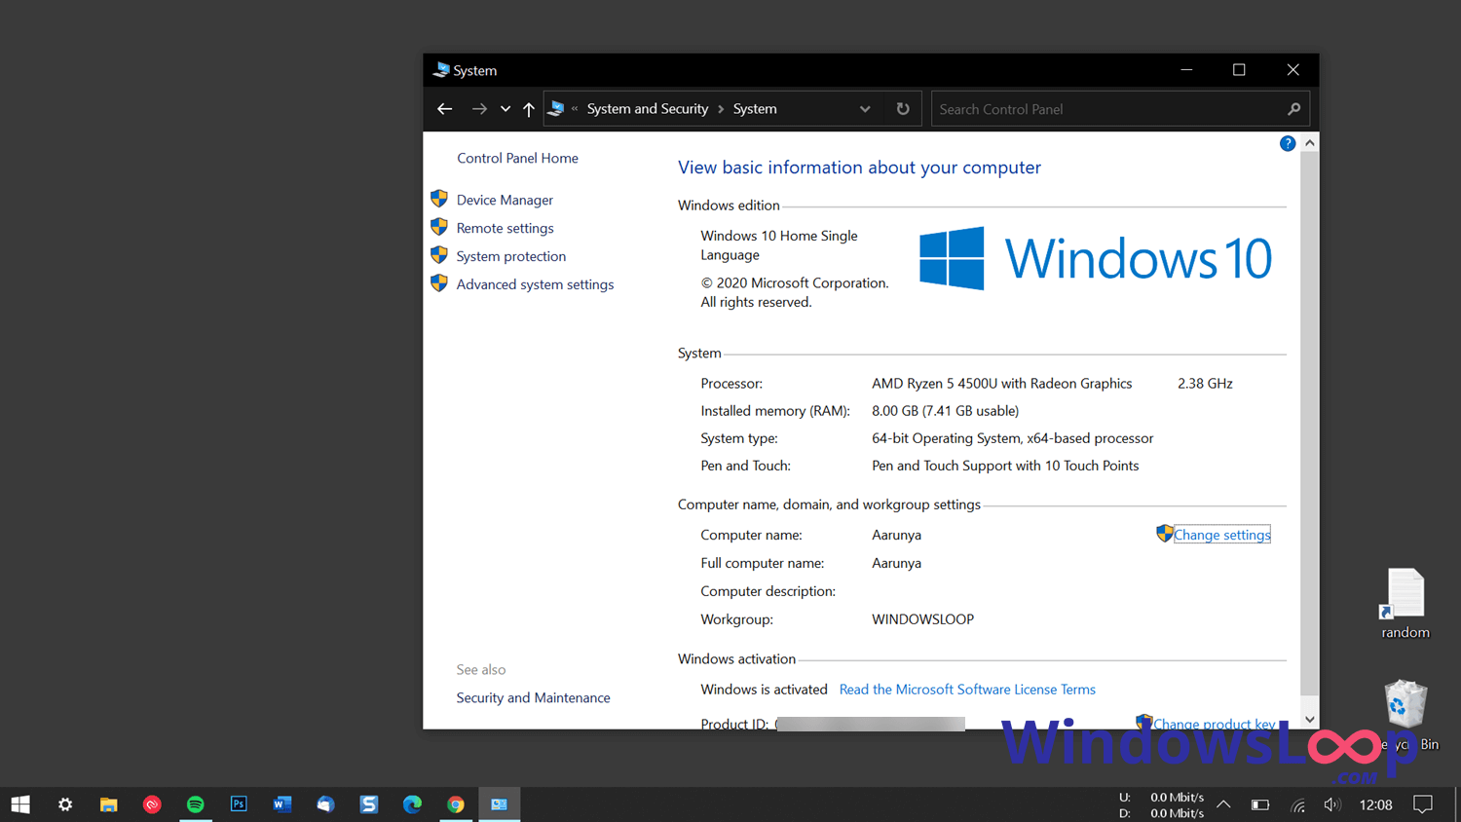Click the Control Panel icon in the address bar
This screenshot has height=822, width=1461.
(x=556, y=108)
